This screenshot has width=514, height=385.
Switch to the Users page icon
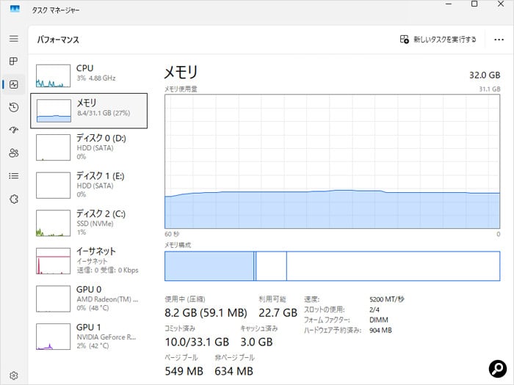click(13, 153)
